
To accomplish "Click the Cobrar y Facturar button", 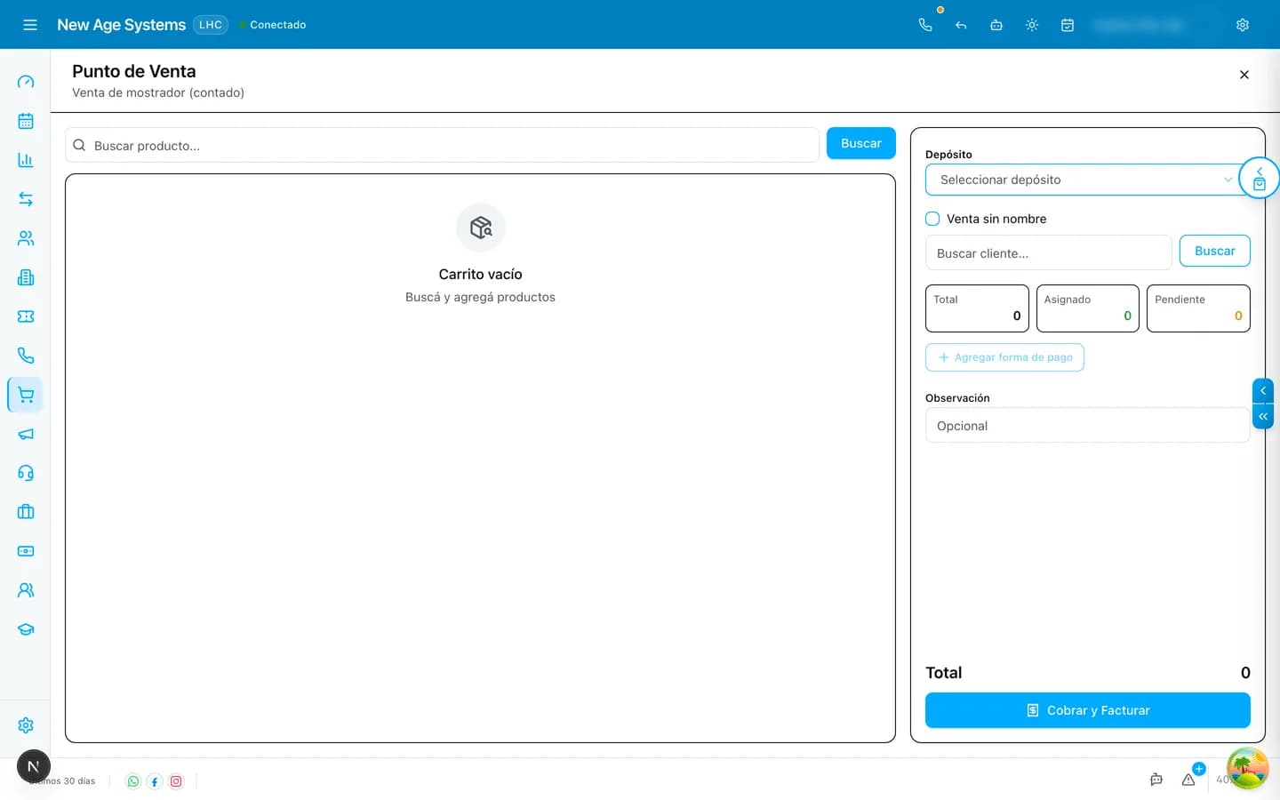I will point(1087,710).
